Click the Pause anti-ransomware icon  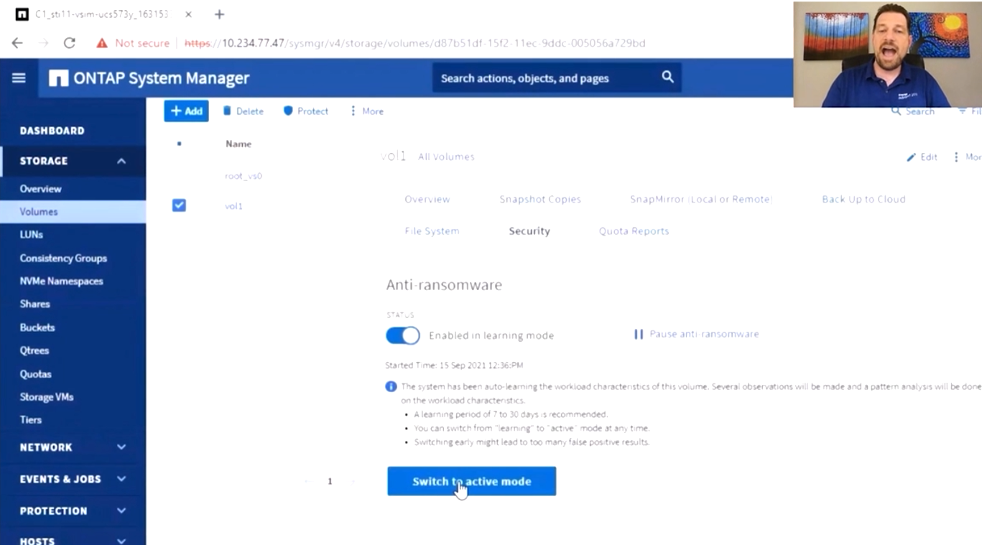(x=638, y=334)
